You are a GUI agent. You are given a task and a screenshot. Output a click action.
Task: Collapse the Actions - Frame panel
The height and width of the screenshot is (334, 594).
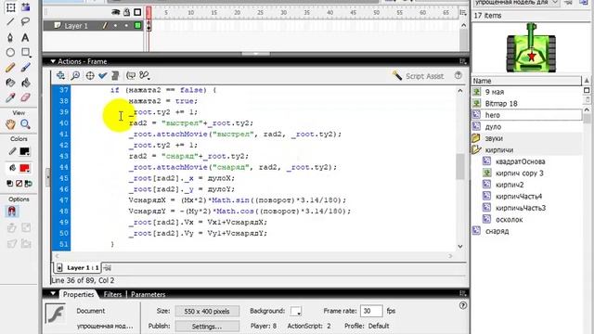click(53, 61)
